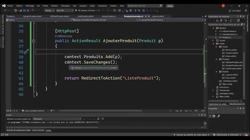Click the search magnifier in Solution Explorer
Image resolution: width=250 pixels, height=140 pixels.
[x=242, y=24]
